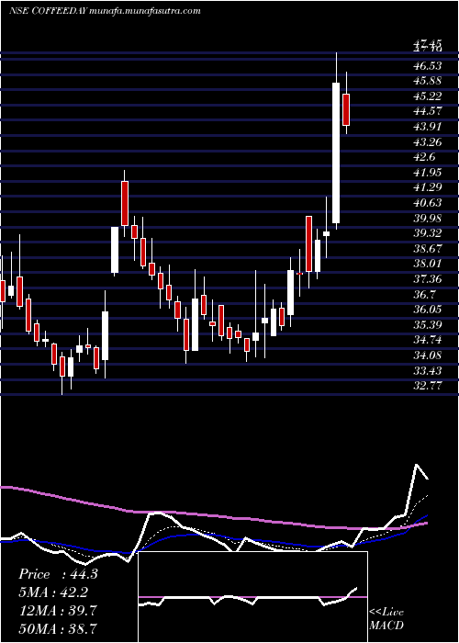Click the '40.63' price axis label
This screenshot has height=643, width=459.
coord(427,203)
